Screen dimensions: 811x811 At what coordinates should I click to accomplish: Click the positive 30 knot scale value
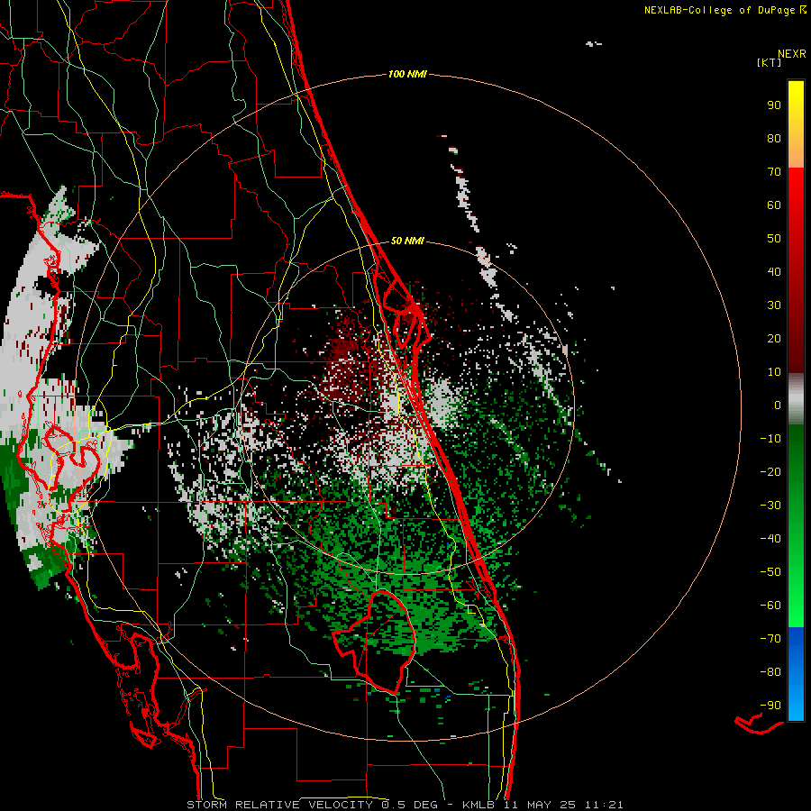tap(774, 305)
